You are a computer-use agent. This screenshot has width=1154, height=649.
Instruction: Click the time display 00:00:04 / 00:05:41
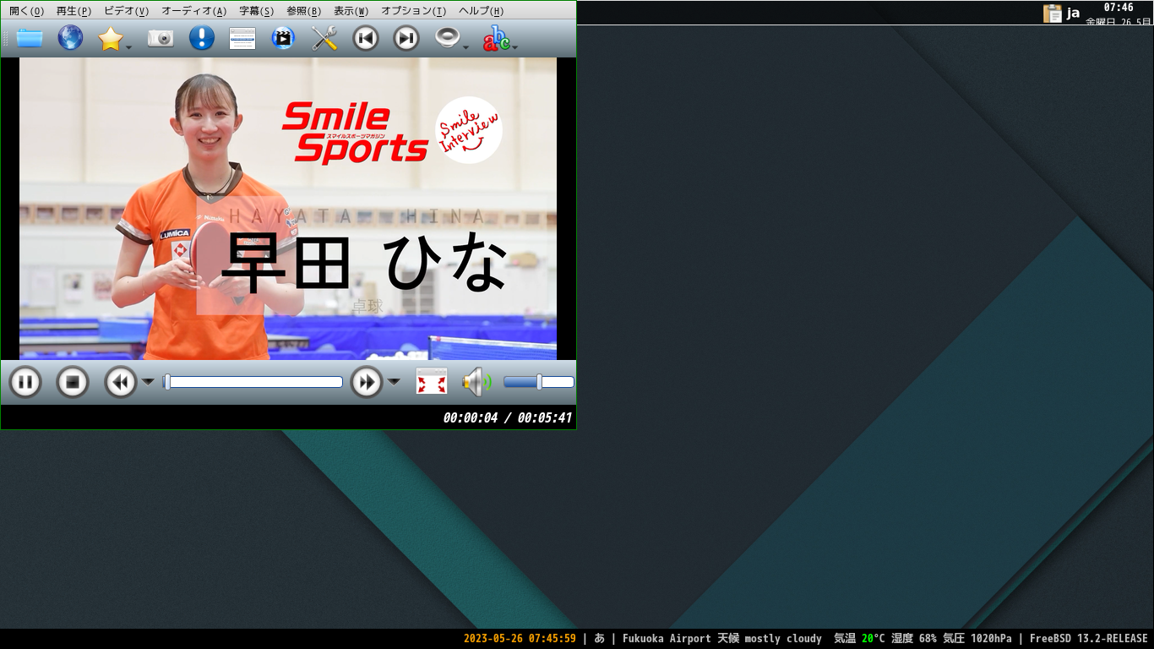click(x=508, y=417)
